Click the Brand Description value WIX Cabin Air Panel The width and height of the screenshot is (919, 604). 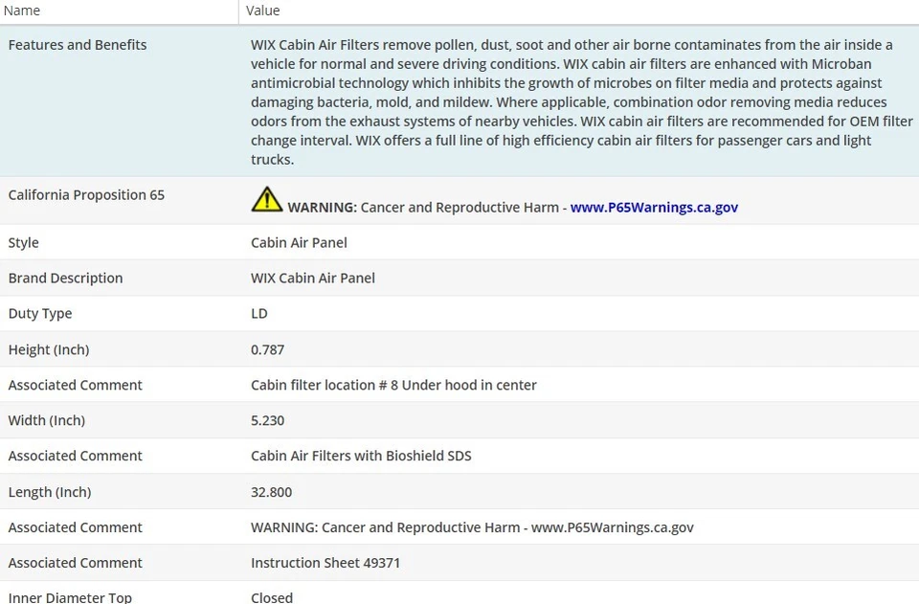click(313, 279)
